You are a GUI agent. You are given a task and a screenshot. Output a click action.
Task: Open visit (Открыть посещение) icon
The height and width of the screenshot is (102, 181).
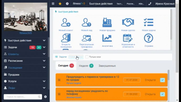(x=66, y=40)
